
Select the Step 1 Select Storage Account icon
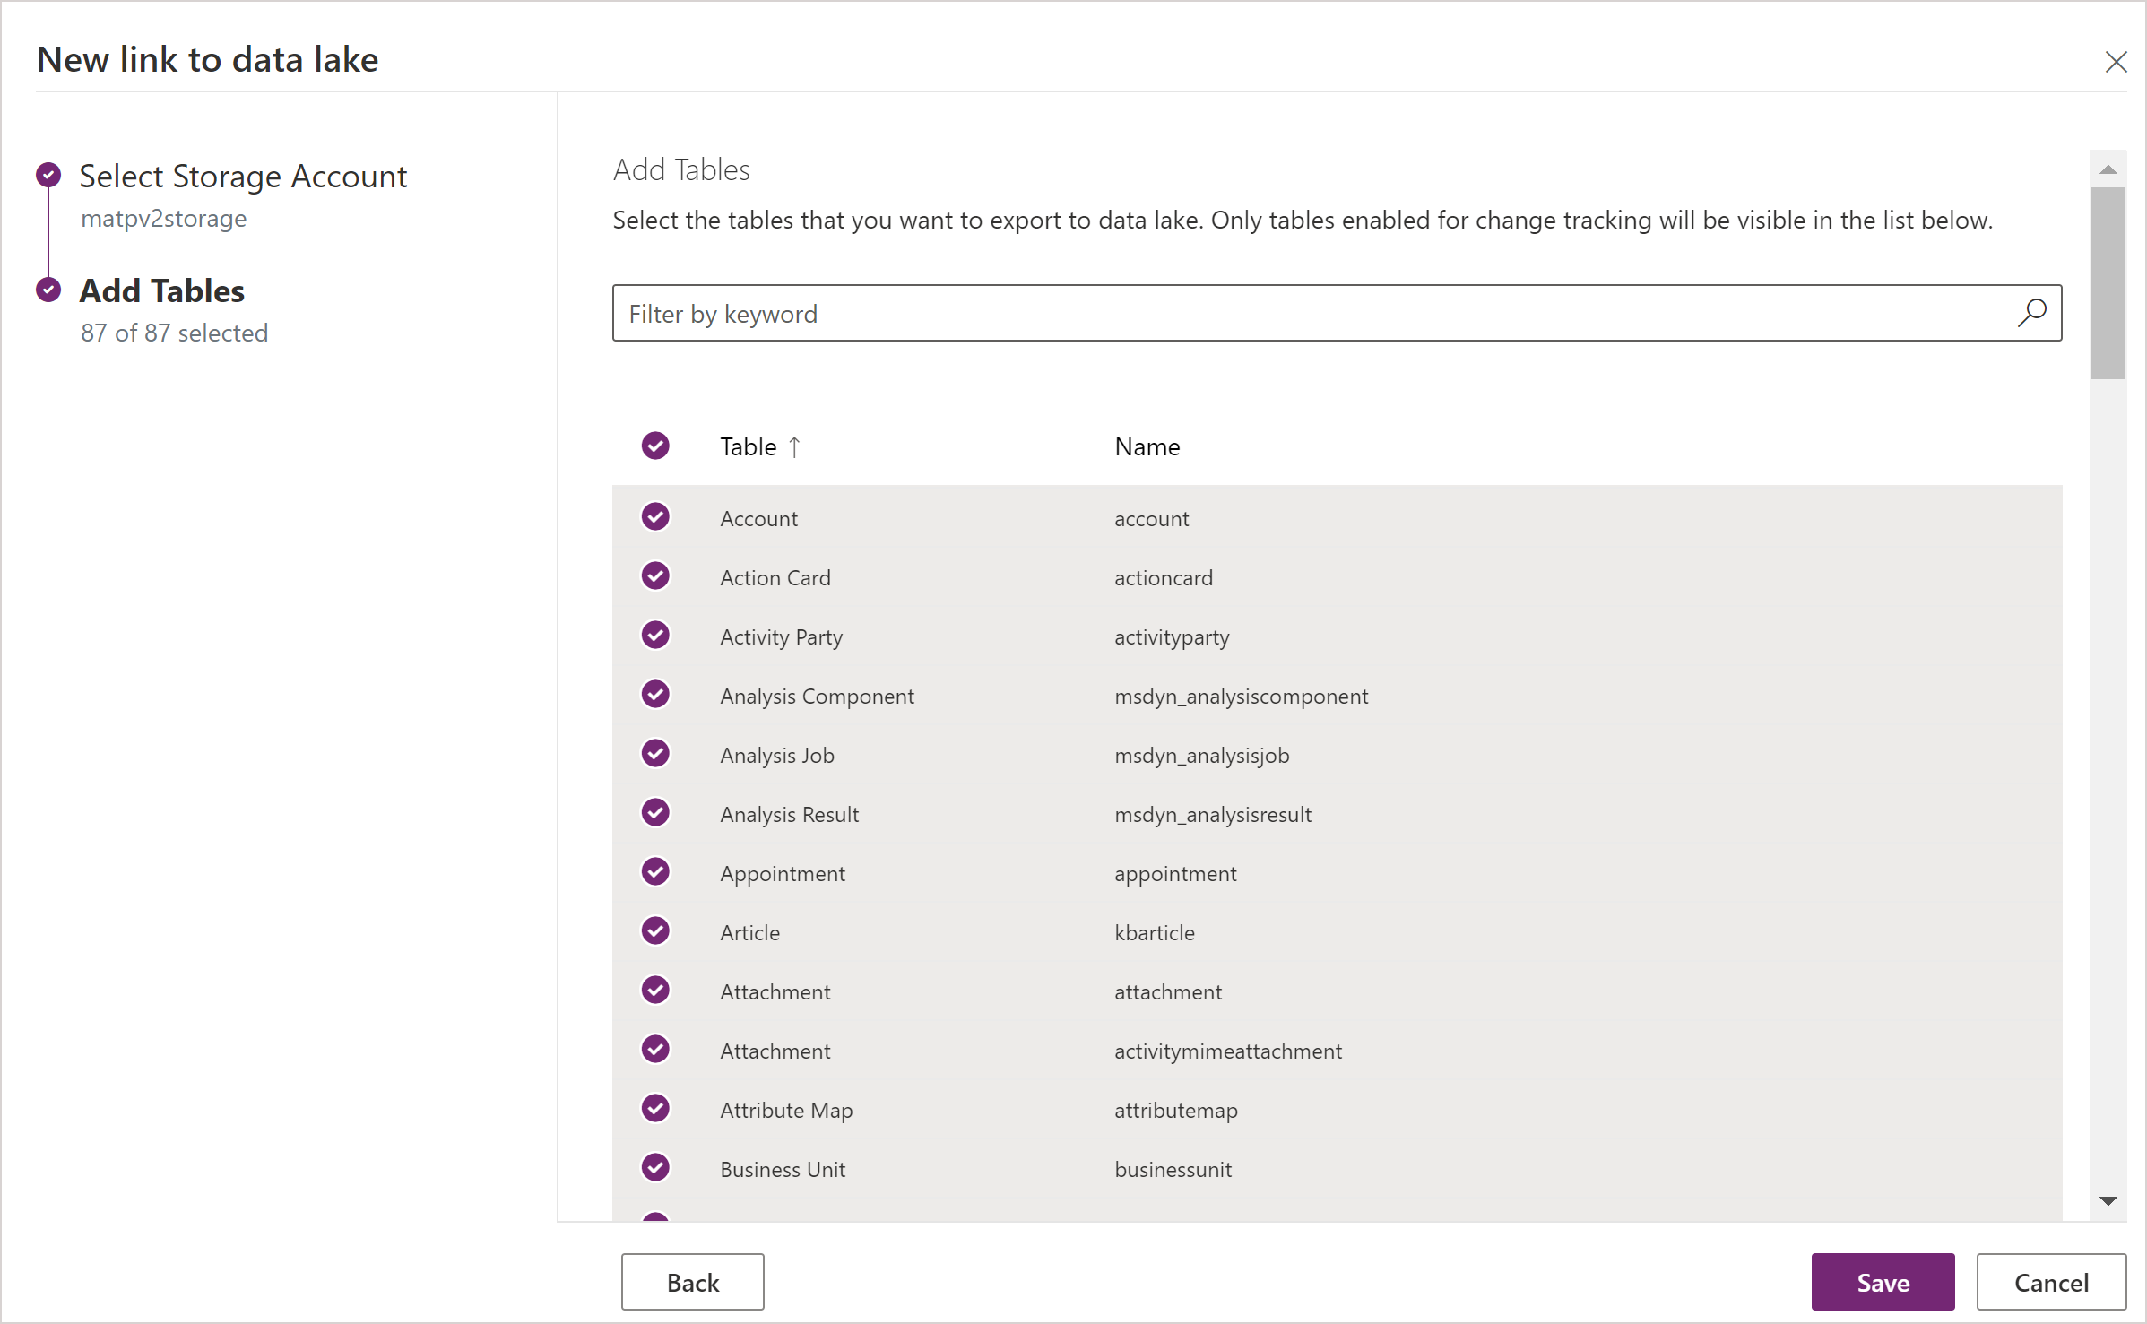(48, 173)
